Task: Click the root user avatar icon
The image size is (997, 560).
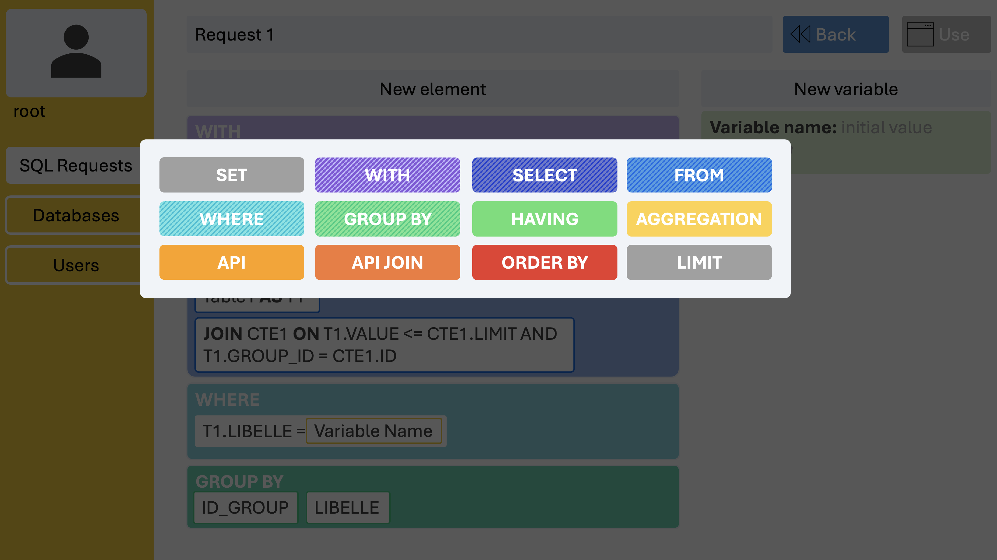Action: tap(76, 52)
